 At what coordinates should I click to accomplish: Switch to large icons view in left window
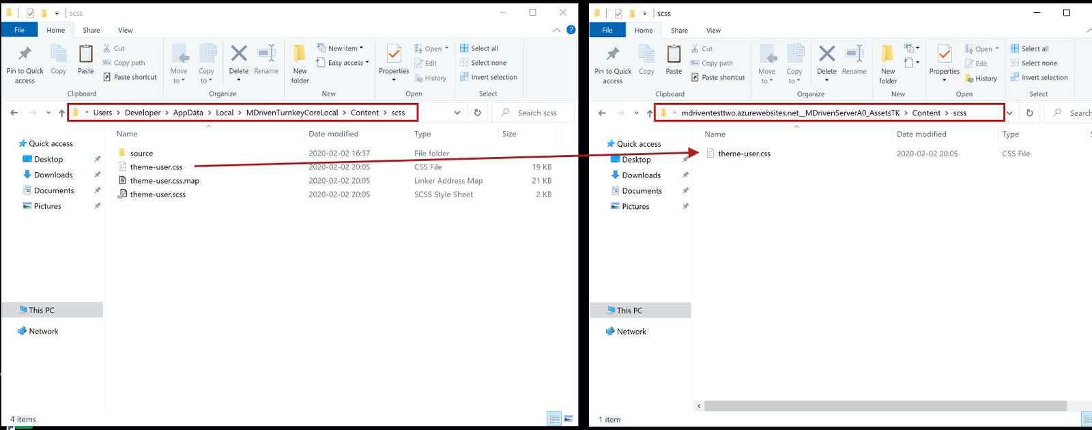(569, 418)
